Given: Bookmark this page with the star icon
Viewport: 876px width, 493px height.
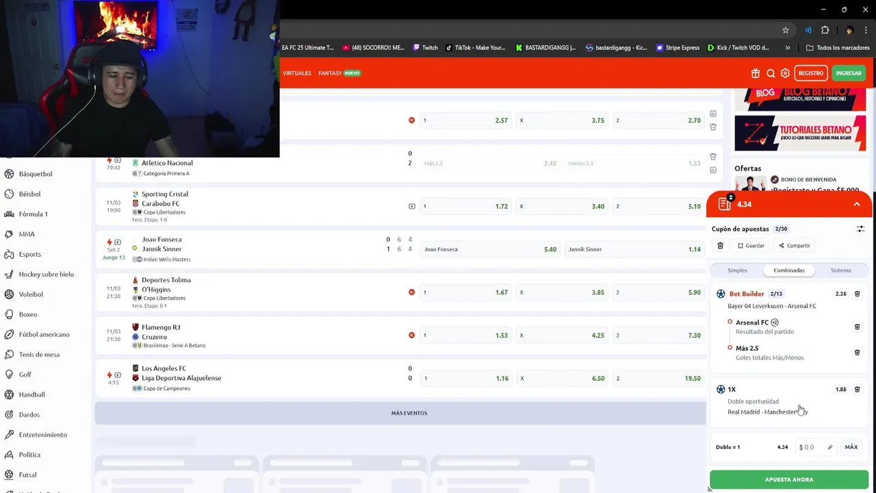Looking at the screenshot, I should coord(786,30).
